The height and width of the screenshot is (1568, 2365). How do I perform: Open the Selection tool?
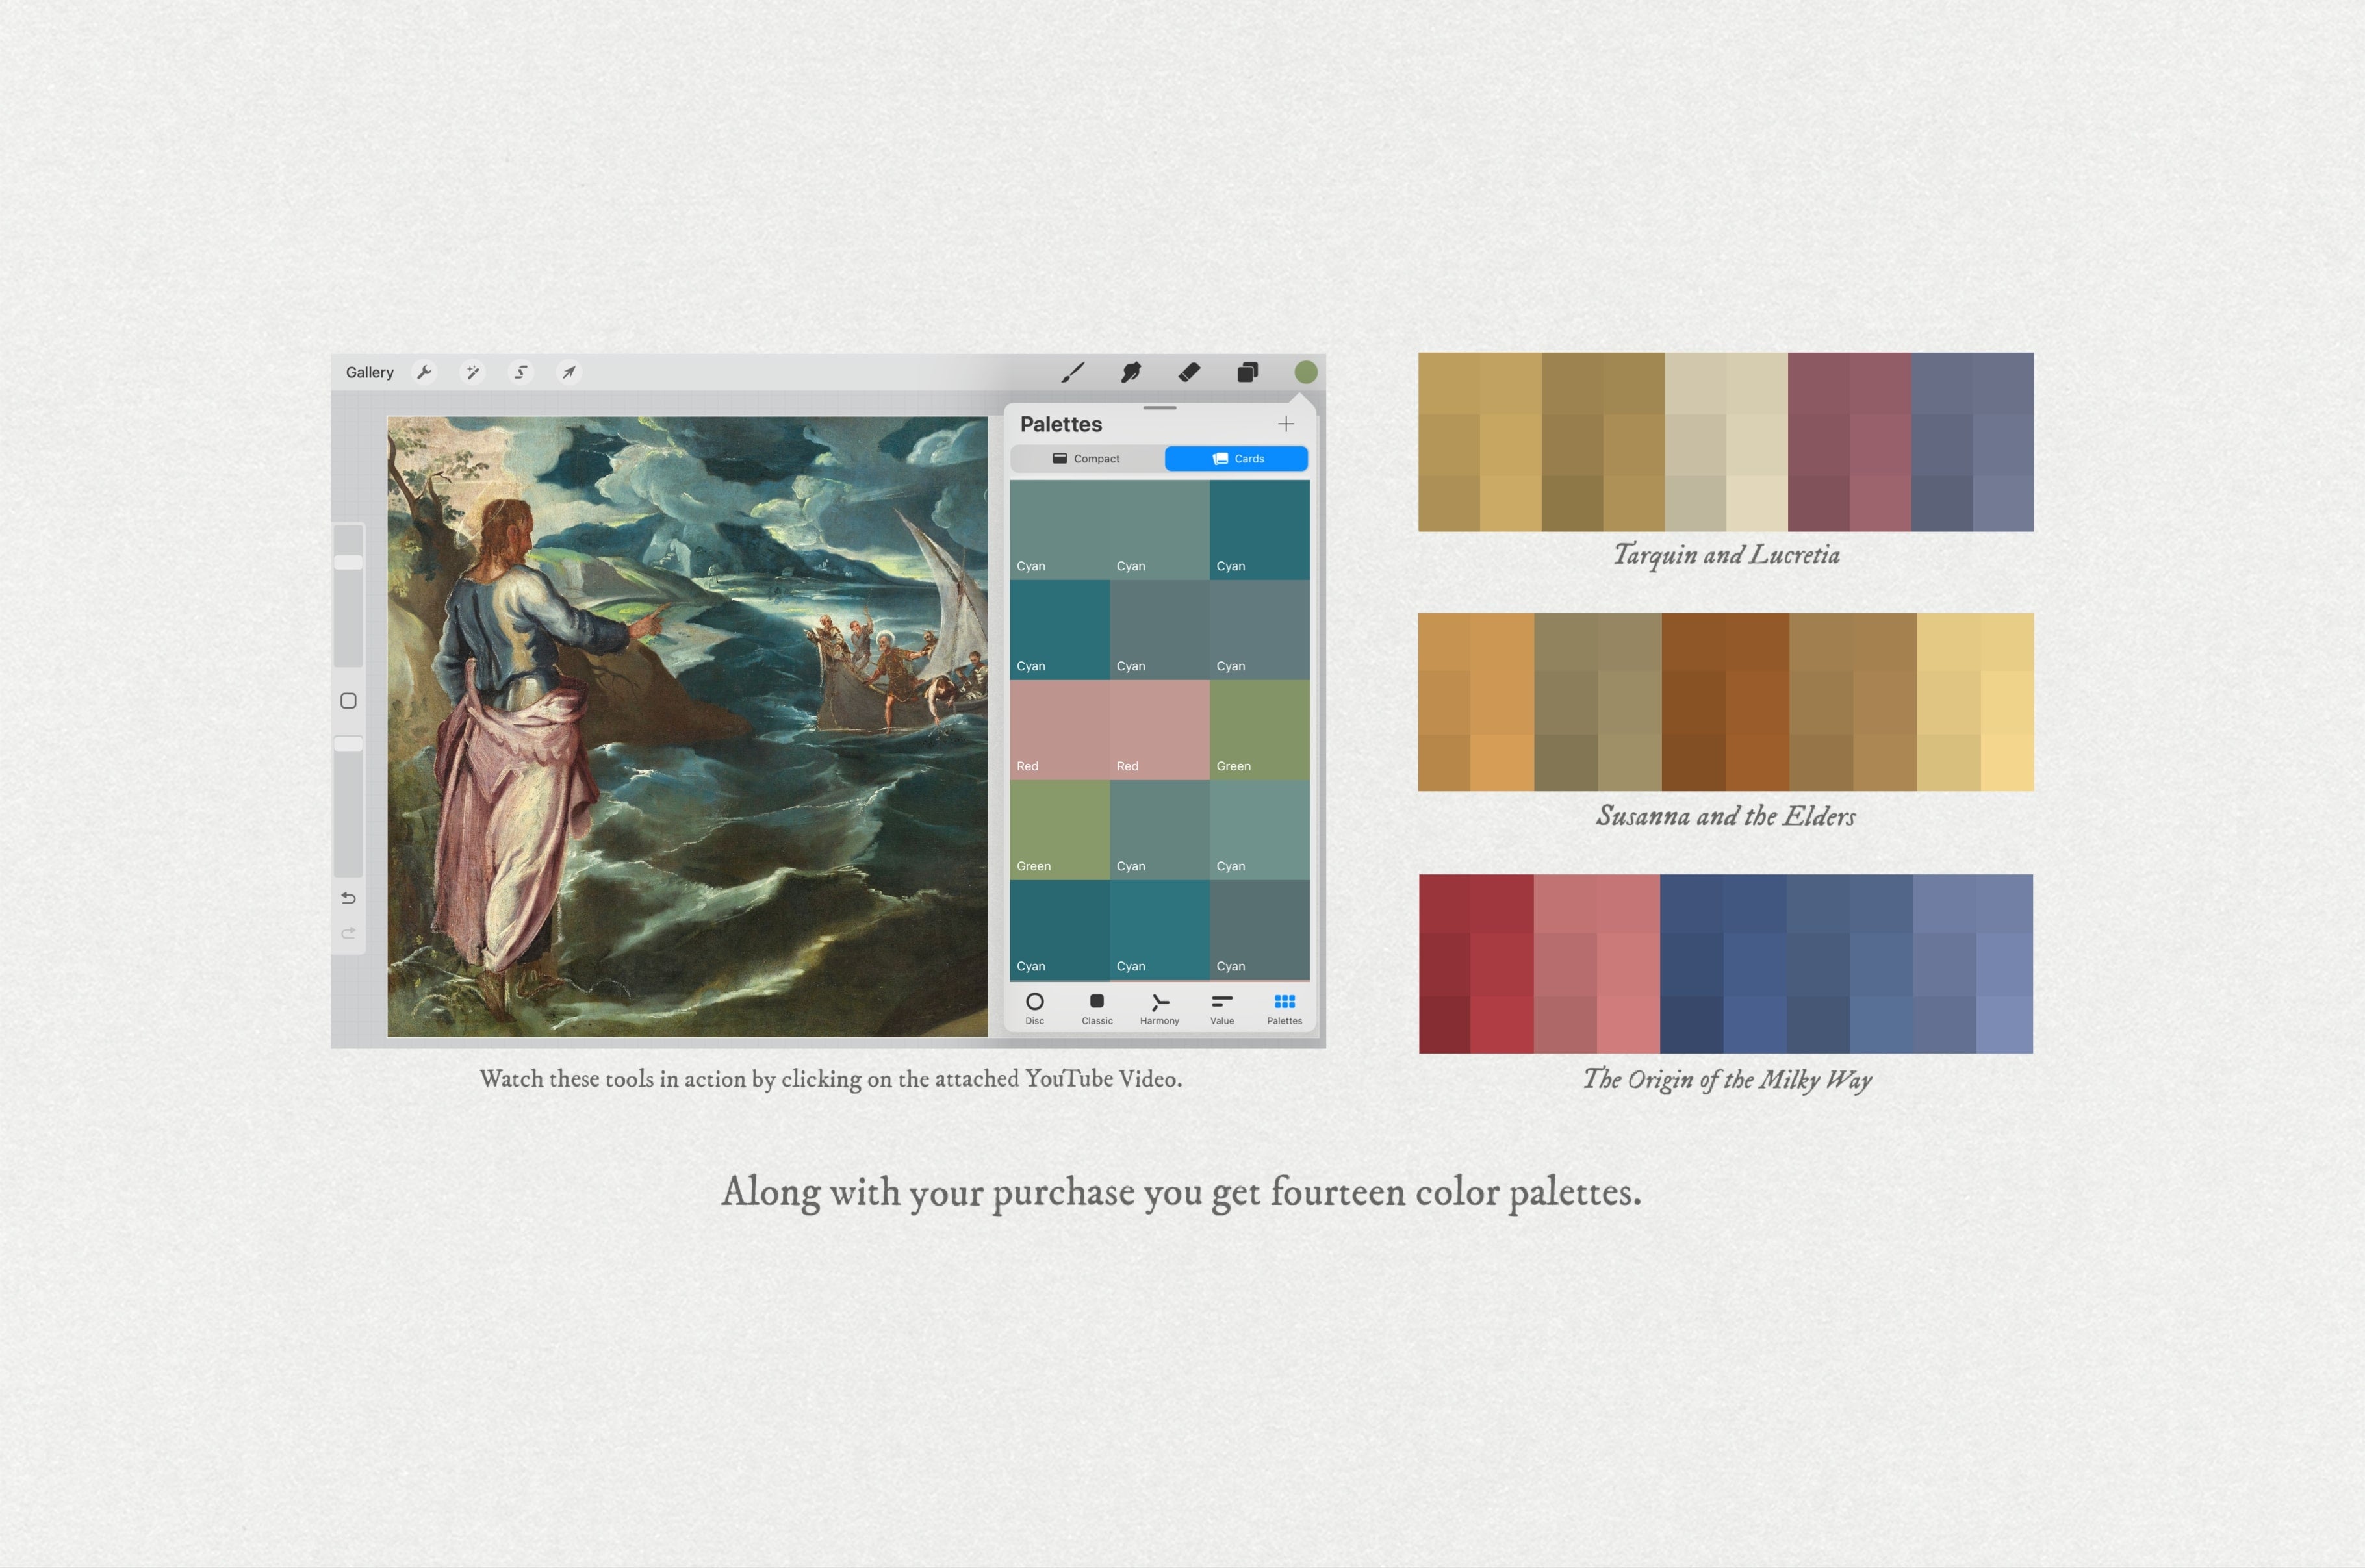click(x=520, y=372)
